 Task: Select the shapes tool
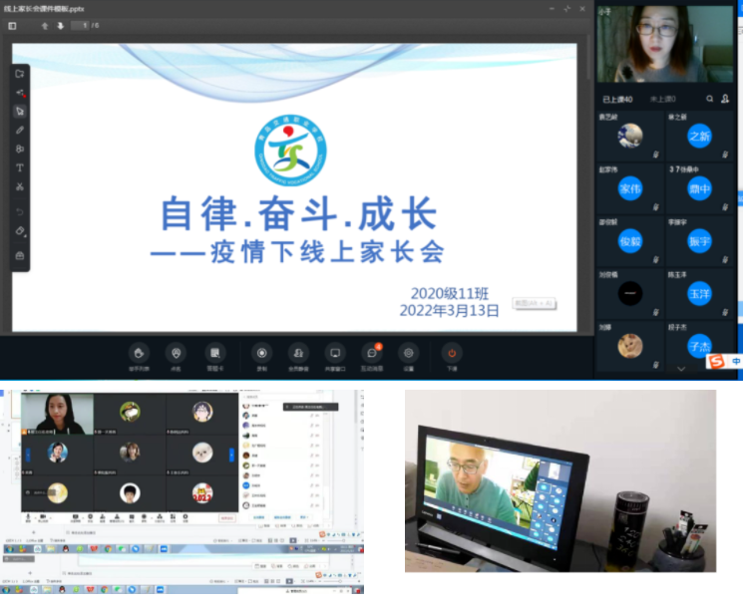[20, 150]
